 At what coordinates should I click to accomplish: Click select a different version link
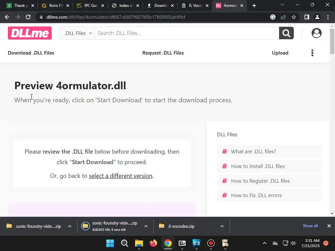coord(120,176)
